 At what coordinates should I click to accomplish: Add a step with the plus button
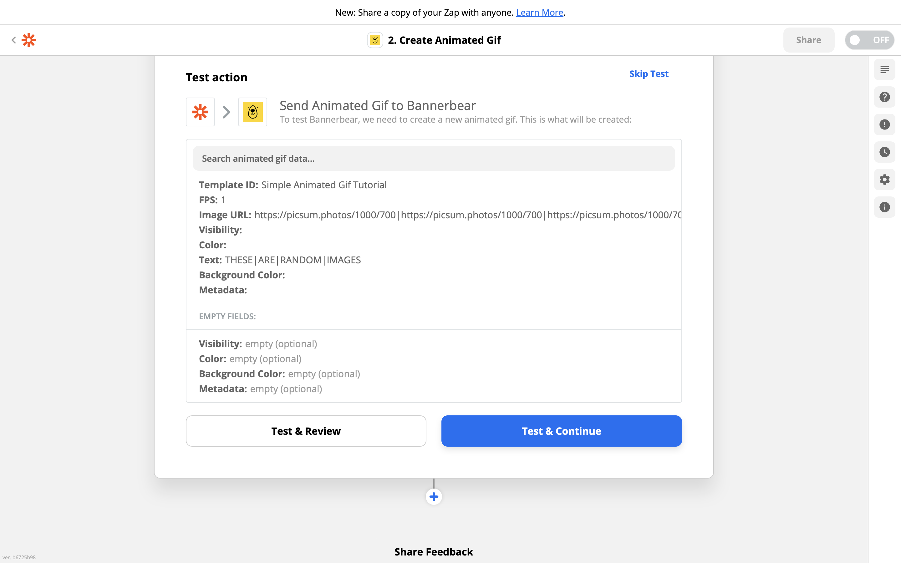pos(434,496)
